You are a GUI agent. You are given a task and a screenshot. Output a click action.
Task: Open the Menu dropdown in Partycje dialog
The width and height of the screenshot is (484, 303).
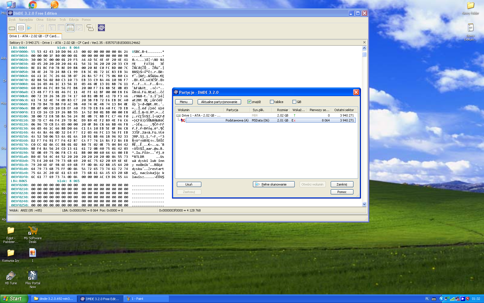[x=184, y=102]
